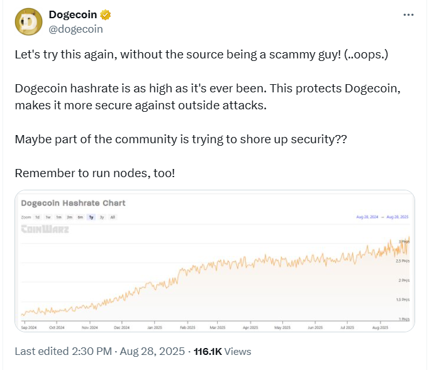The width and height of the screenshot is (429, 370).
Task: Select the 1m zoom range
Action: coord(58,217)
